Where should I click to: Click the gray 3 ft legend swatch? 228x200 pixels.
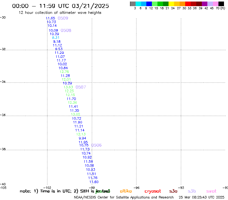pos(133,4)
